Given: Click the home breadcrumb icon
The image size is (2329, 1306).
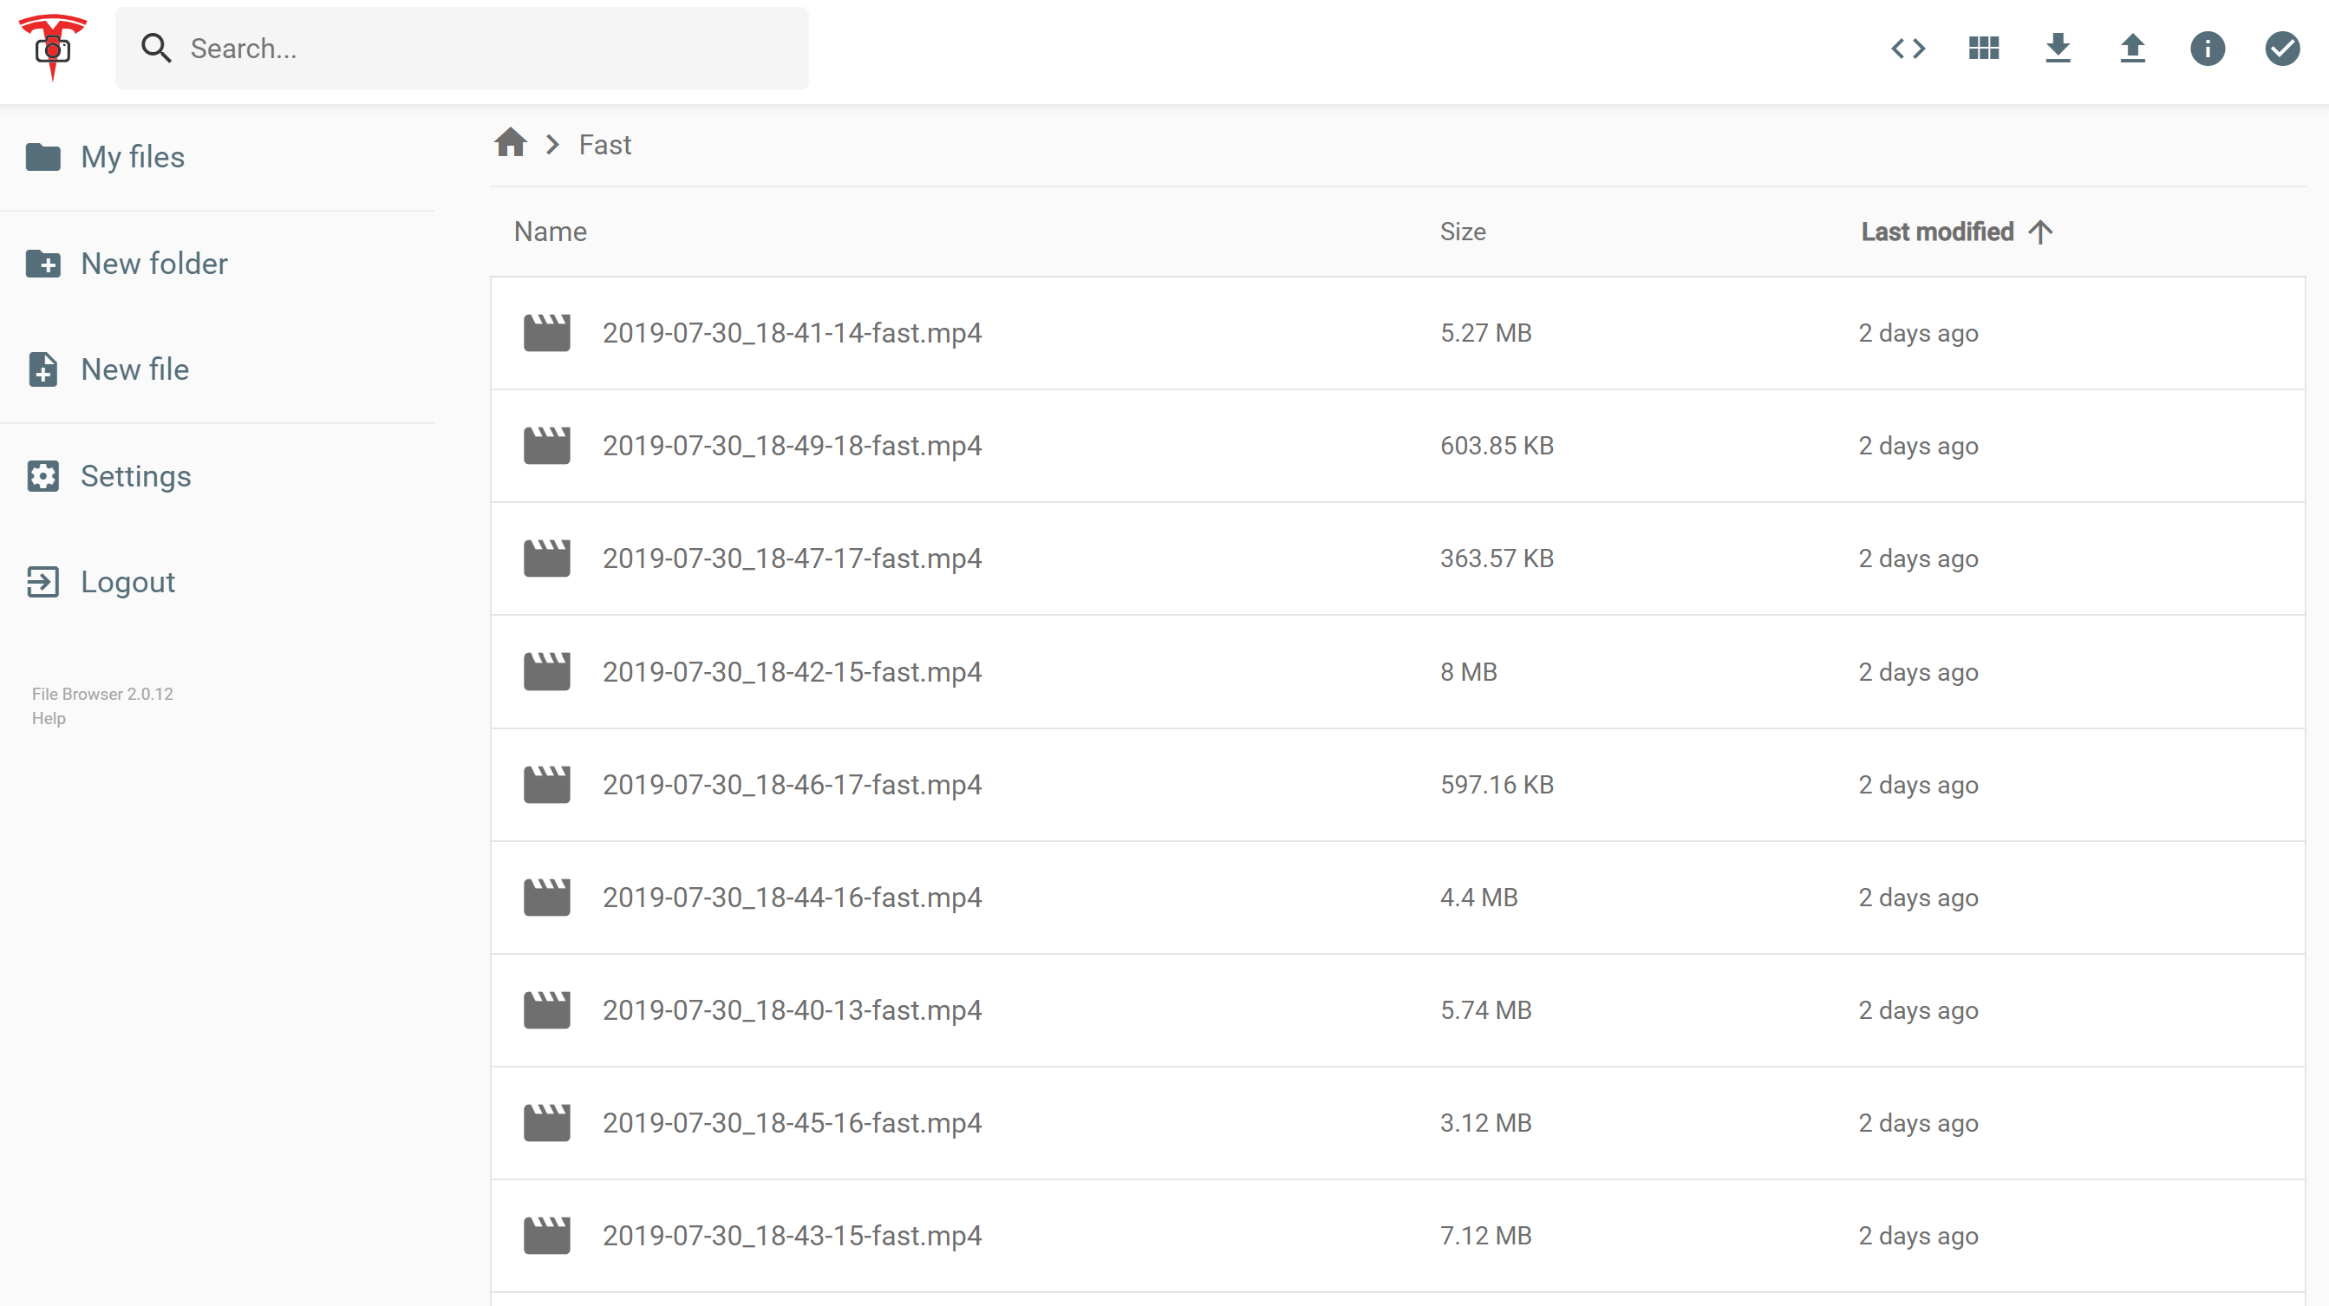Looking at the screenshot, I should pos(510,143).
